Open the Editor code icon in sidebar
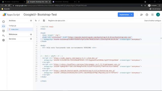 [x=4, y=26]
